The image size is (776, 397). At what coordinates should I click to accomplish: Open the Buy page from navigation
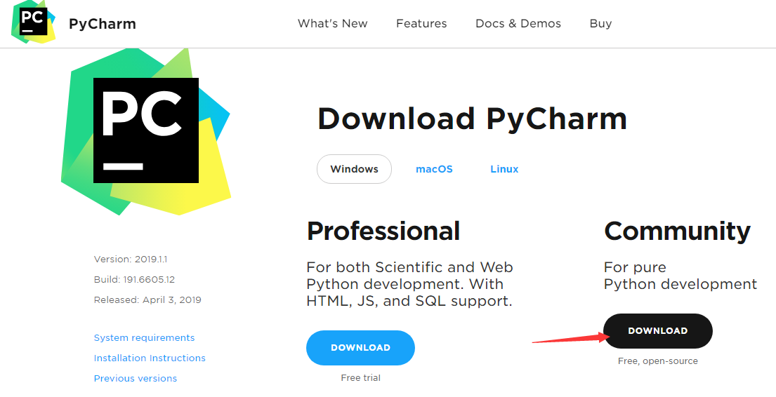601,24
